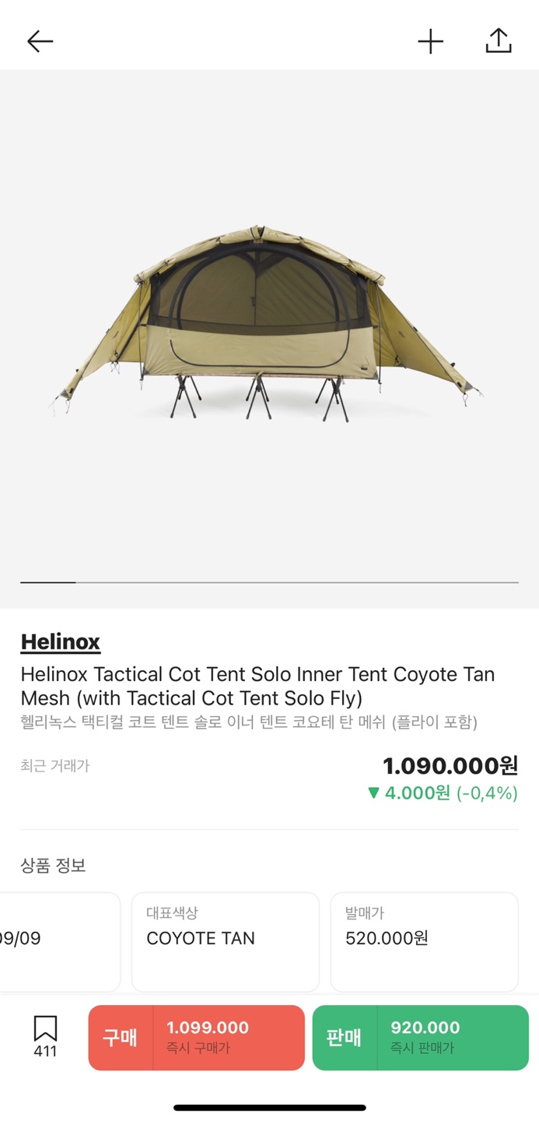Screen dimensions: 539x1121
Task: Open the Helinox brand page link
Action: 61,641
